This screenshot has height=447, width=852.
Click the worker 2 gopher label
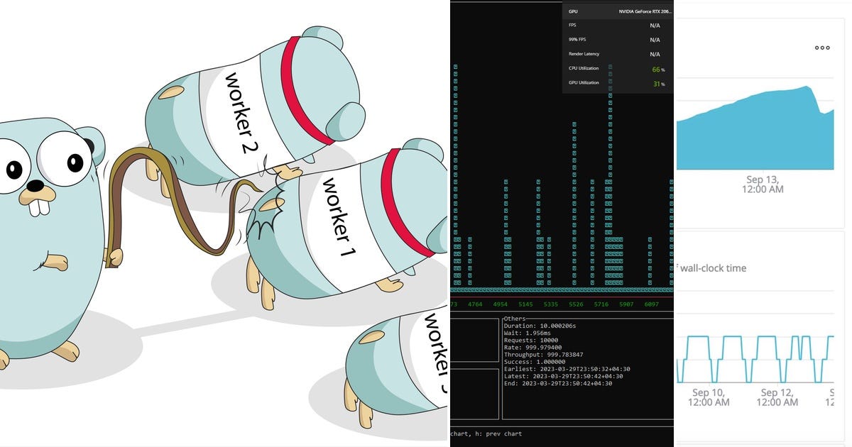tap(240, 114)
